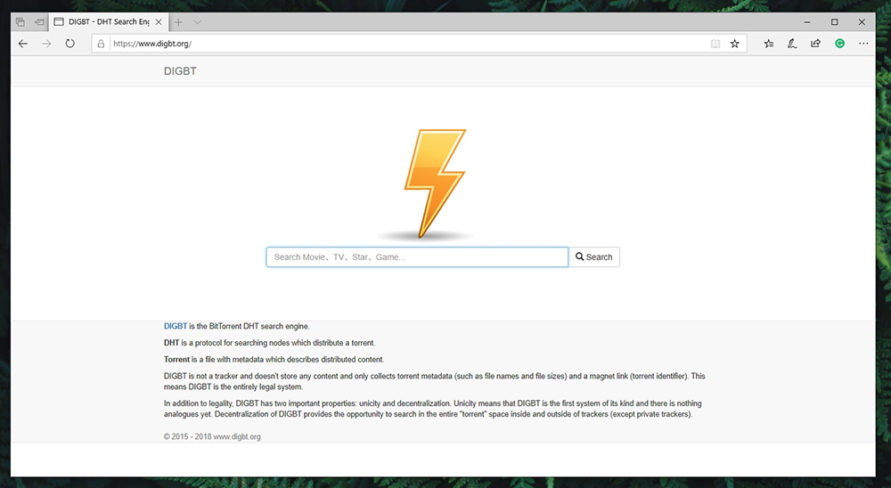Close the DIGBT tab

coord(159,22)
